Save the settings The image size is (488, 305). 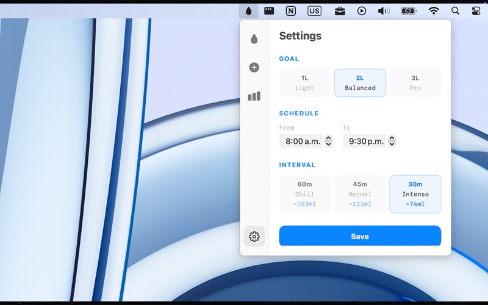(x=360, y=236)
